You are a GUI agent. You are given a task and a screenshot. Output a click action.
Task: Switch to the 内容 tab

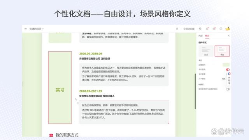tap(201, 36)
